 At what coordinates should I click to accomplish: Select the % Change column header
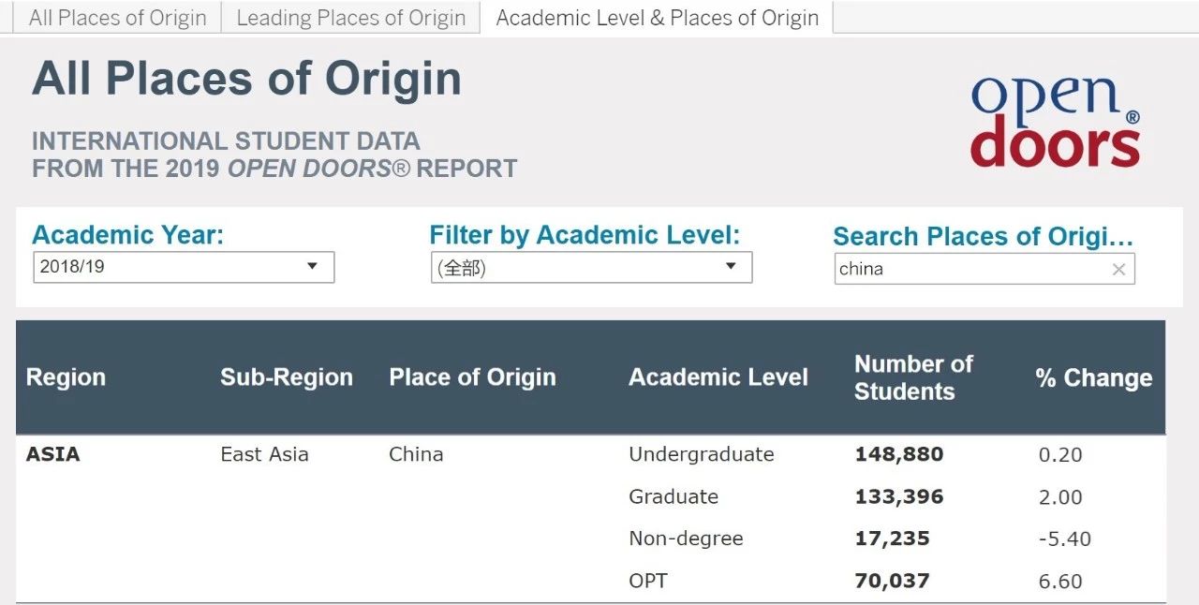pyautogui.click(x=1093, y=377)
